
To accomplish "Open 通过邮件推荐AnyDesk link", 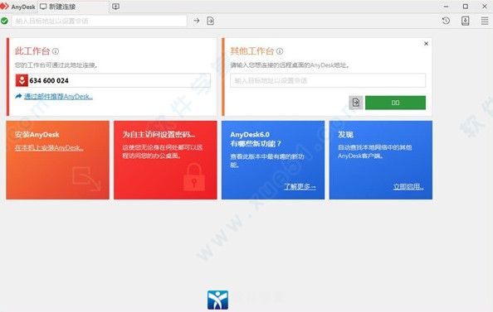I will [x=58, y=97].
